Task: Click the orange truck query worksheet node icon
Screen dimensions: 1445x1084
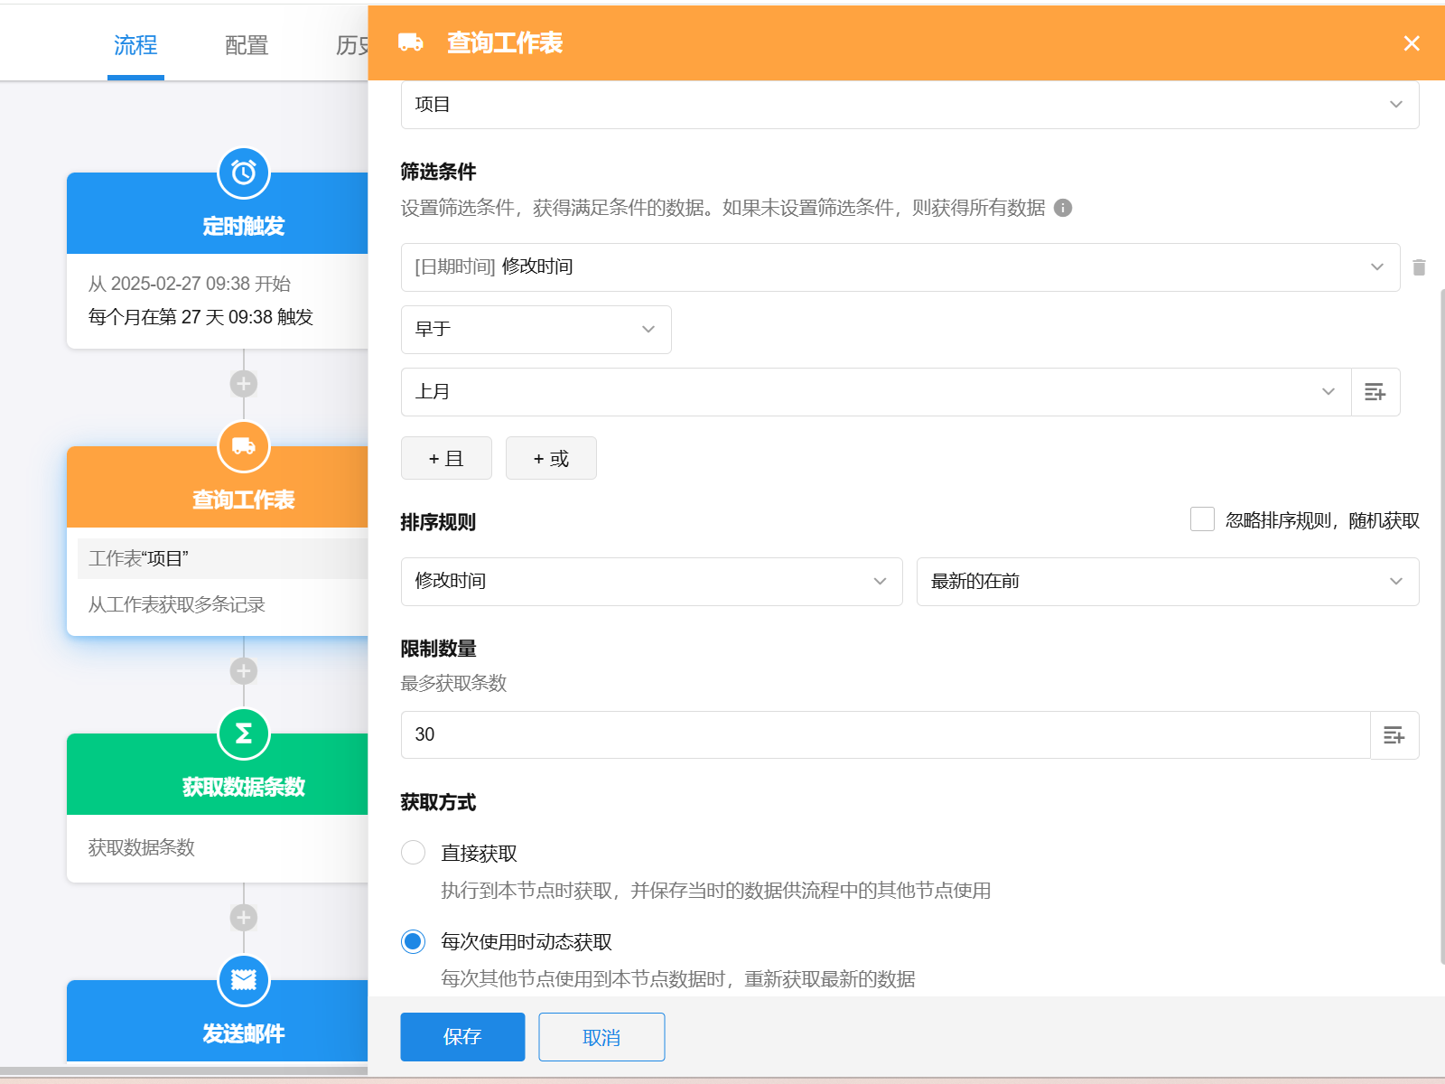Action: (x=244, y=446)
